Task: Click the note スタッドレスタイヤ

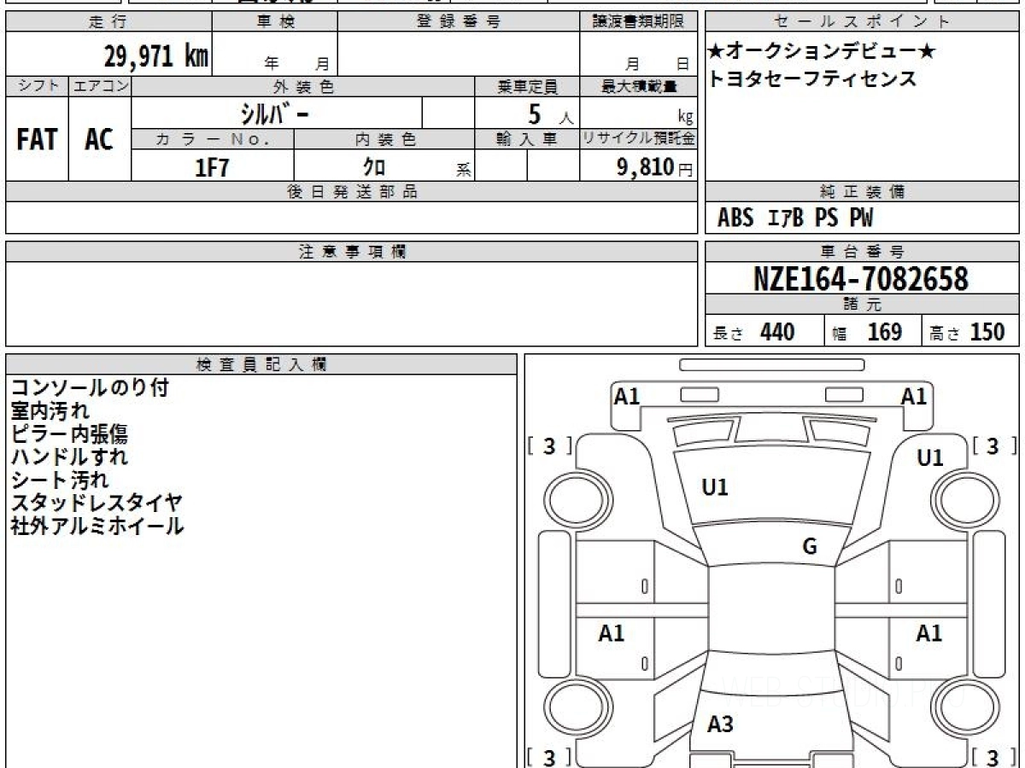Action: tap(97, 503)
